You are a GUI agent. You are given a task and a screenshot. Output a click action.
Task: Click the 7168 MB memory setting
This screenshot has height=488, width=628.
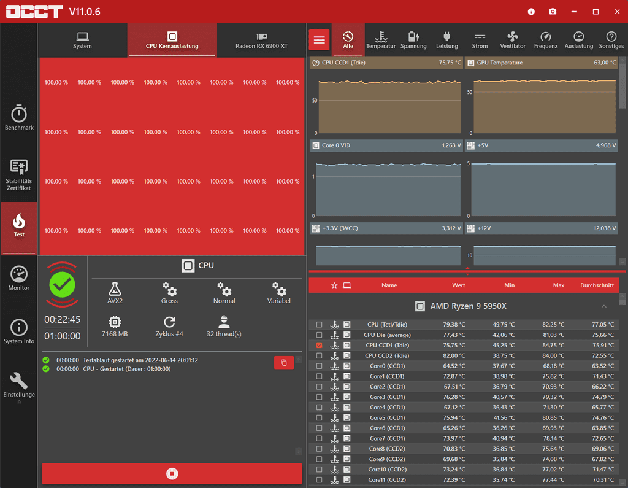pyautogui.click(x=115, y=327)
